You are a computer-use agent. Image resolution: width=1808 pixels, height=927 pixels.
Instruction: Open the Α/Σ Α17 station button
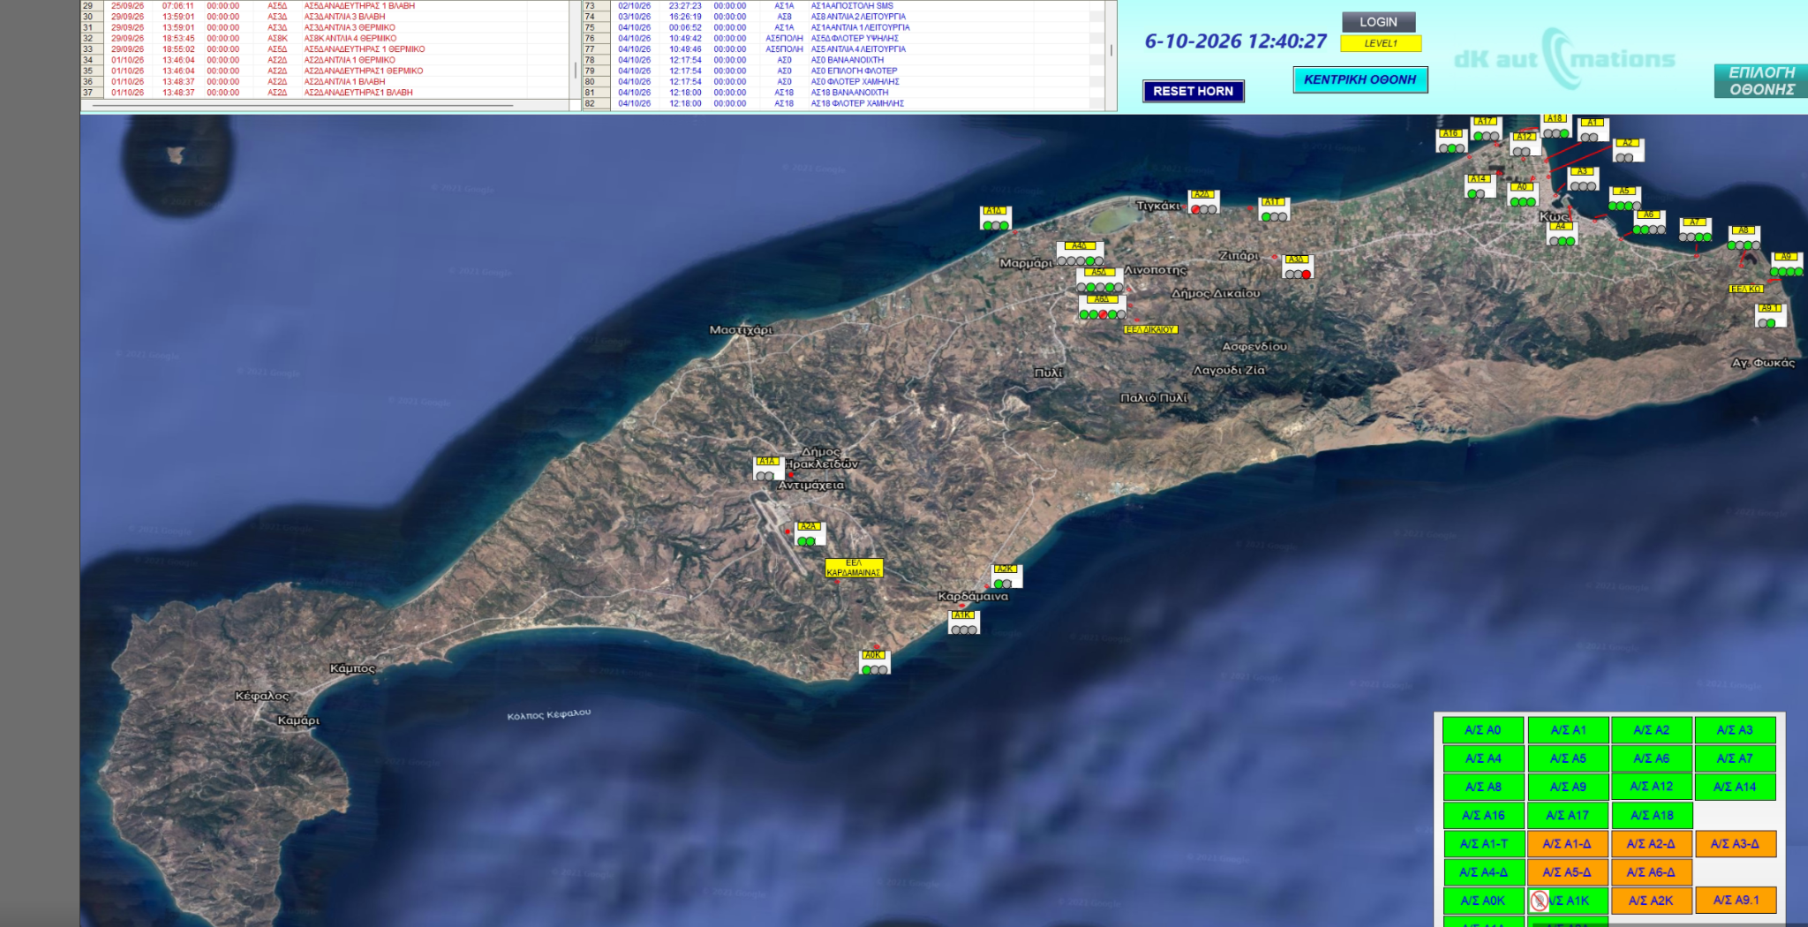pos(1568,815)
